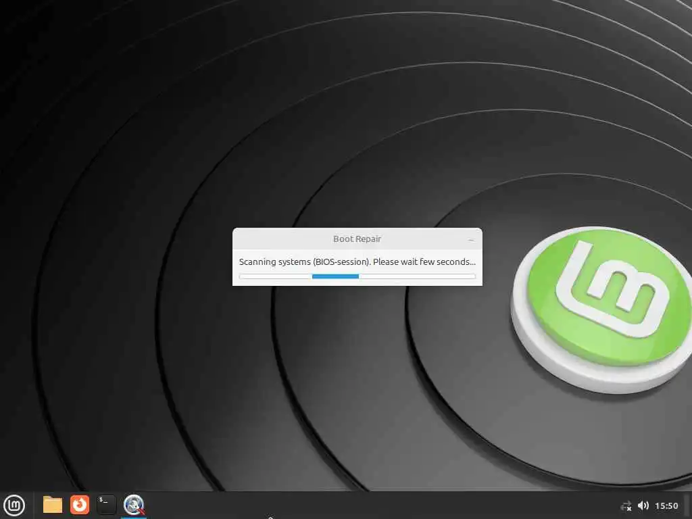The width and height of the screenshot is (692, 519).
Task: Open the network connection tray icon
Action: point(626,505)
